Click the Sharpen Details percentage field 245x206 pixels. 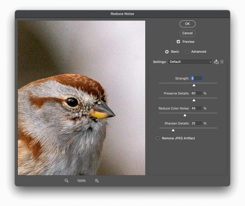pyautogui.click(x=196, y=123)
